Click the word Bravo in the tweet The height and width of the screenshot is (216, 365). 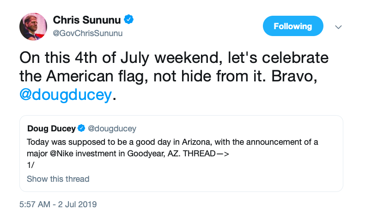[294, 76]
